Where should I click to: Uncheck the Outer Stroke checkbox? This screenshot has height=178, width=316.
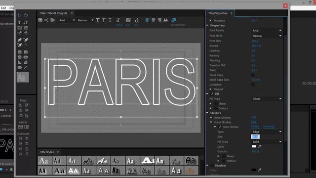(220, 127)
